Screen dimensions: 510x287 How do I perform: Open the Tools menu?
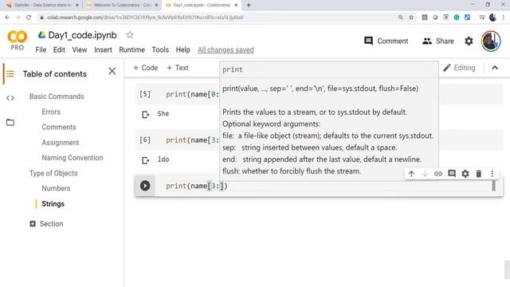point(160,49)
